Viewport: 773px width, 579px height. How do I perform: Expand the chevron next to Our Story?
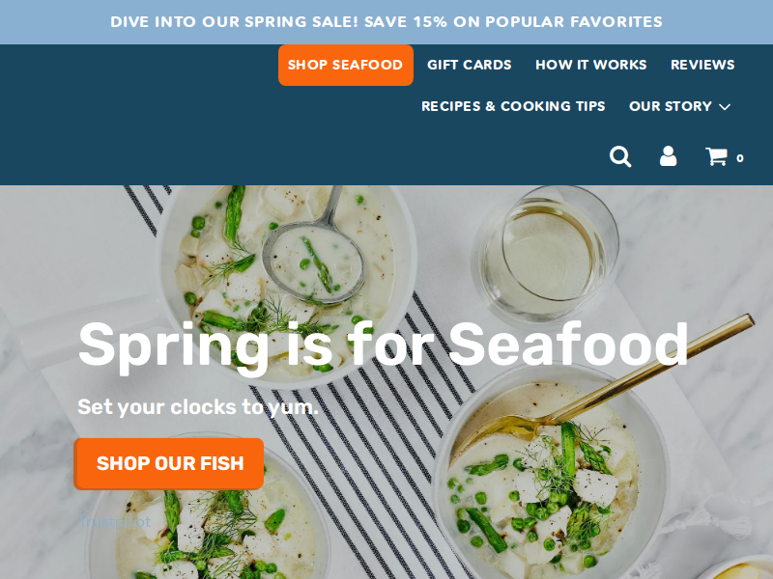tap(724, 107)
